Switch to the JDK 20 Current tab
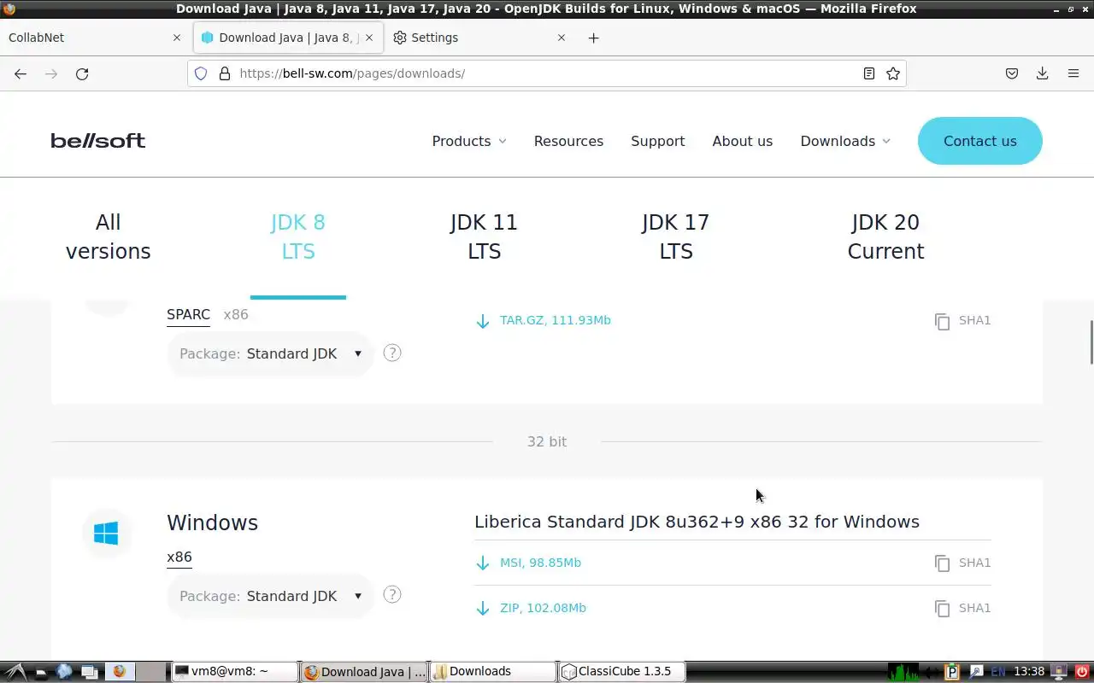 point(885,236)
